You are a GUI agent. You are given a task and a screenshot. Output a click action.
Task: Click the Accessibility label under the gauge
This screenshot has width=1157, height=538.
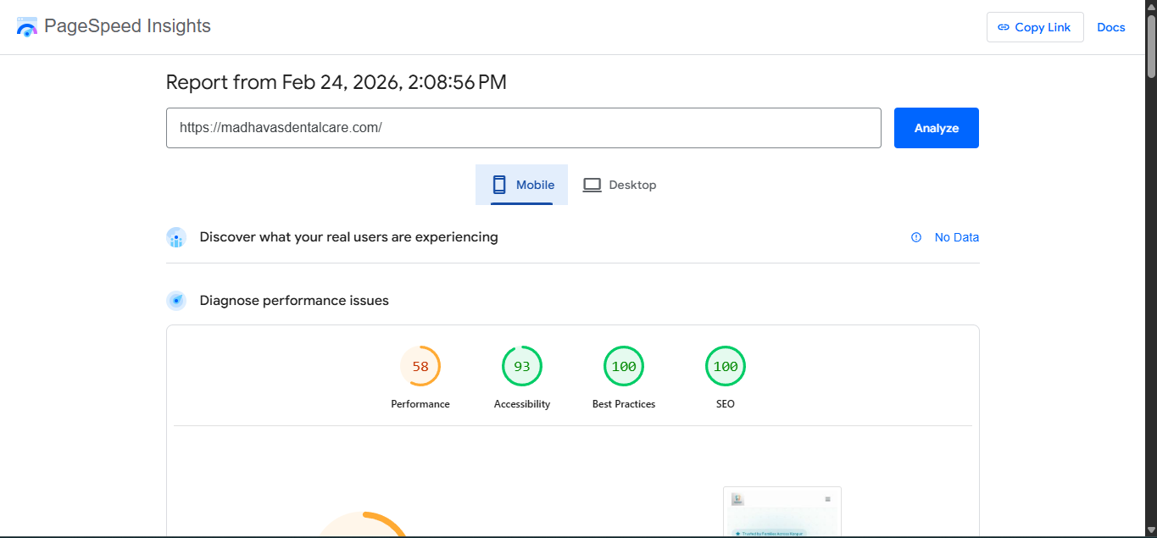522,404
